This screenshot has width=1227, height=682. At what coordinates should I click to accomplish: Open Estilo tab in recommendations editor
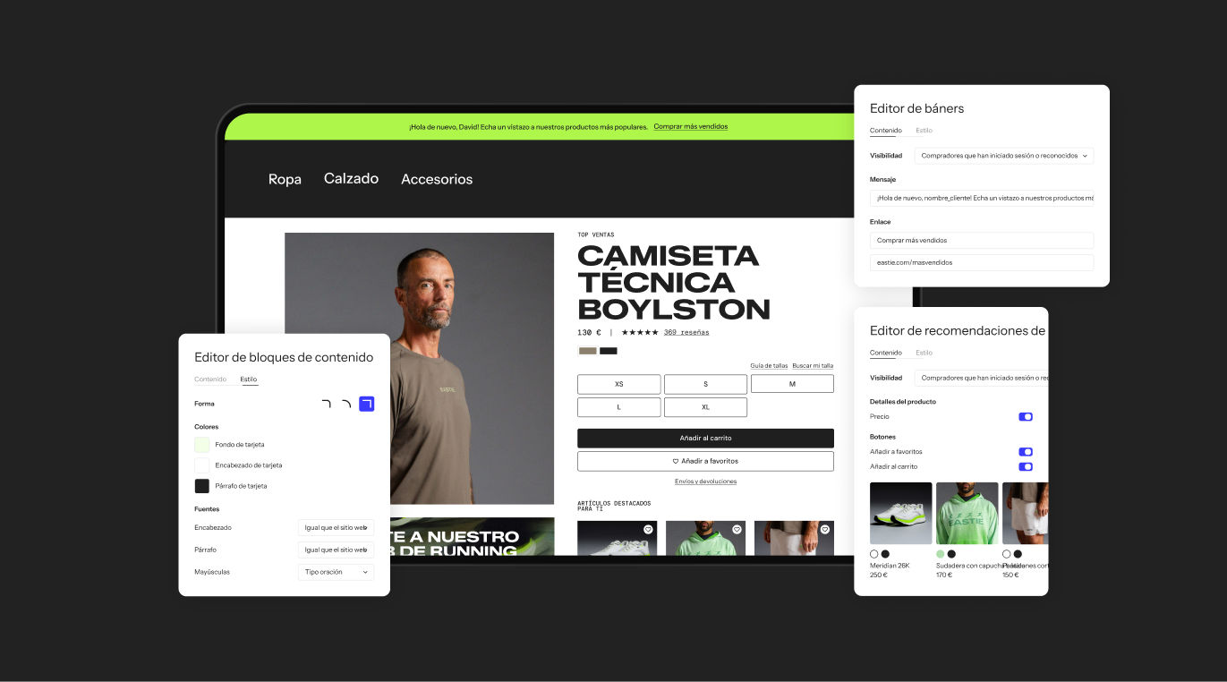point(924,353)
